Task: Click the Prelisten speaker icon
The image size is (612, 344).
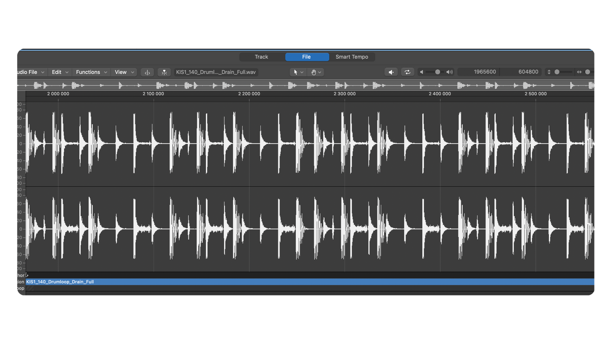Action: tap(391, 72)
